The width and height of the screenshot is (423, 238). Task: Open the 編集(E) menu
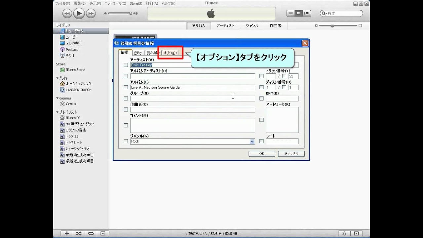(80, 3)
